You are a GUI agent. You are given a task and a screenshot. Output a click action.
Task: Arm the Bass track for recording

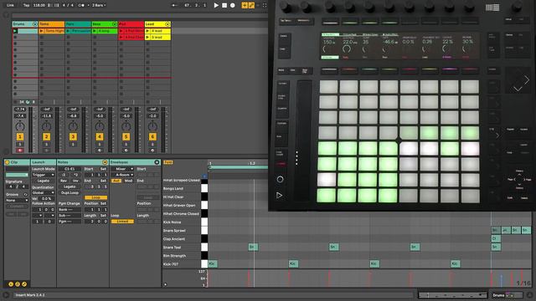[x=100, y=150]
